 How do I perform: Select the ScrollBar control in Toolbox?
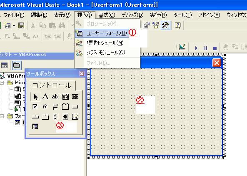[55, 117]
